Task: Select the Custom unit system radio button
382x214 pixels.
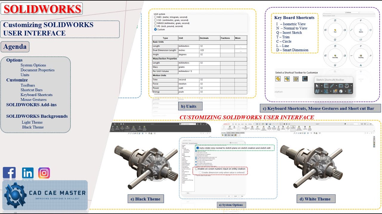Action: coord(155,29)
